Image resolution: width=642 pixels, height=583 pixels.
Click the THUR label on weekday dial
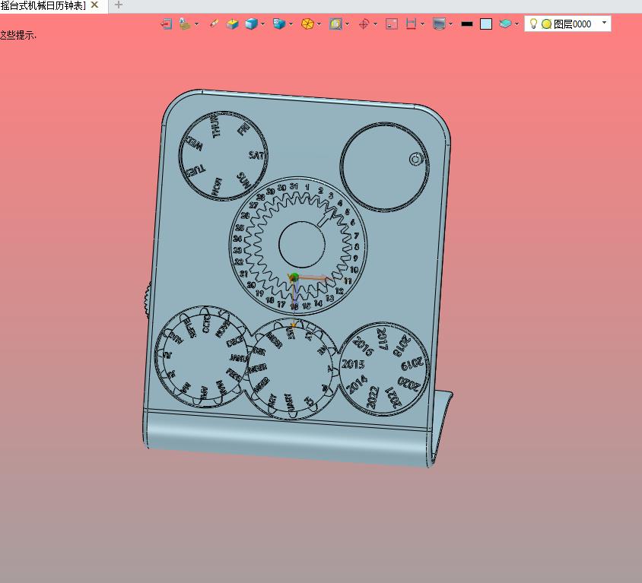[x=215, y=125]
